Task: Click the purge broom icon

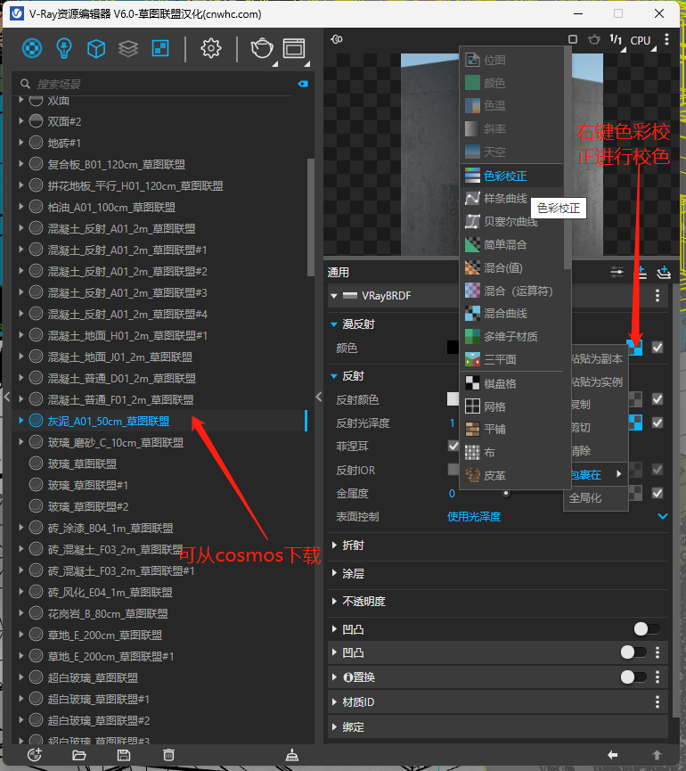Action: pos(292,755)
